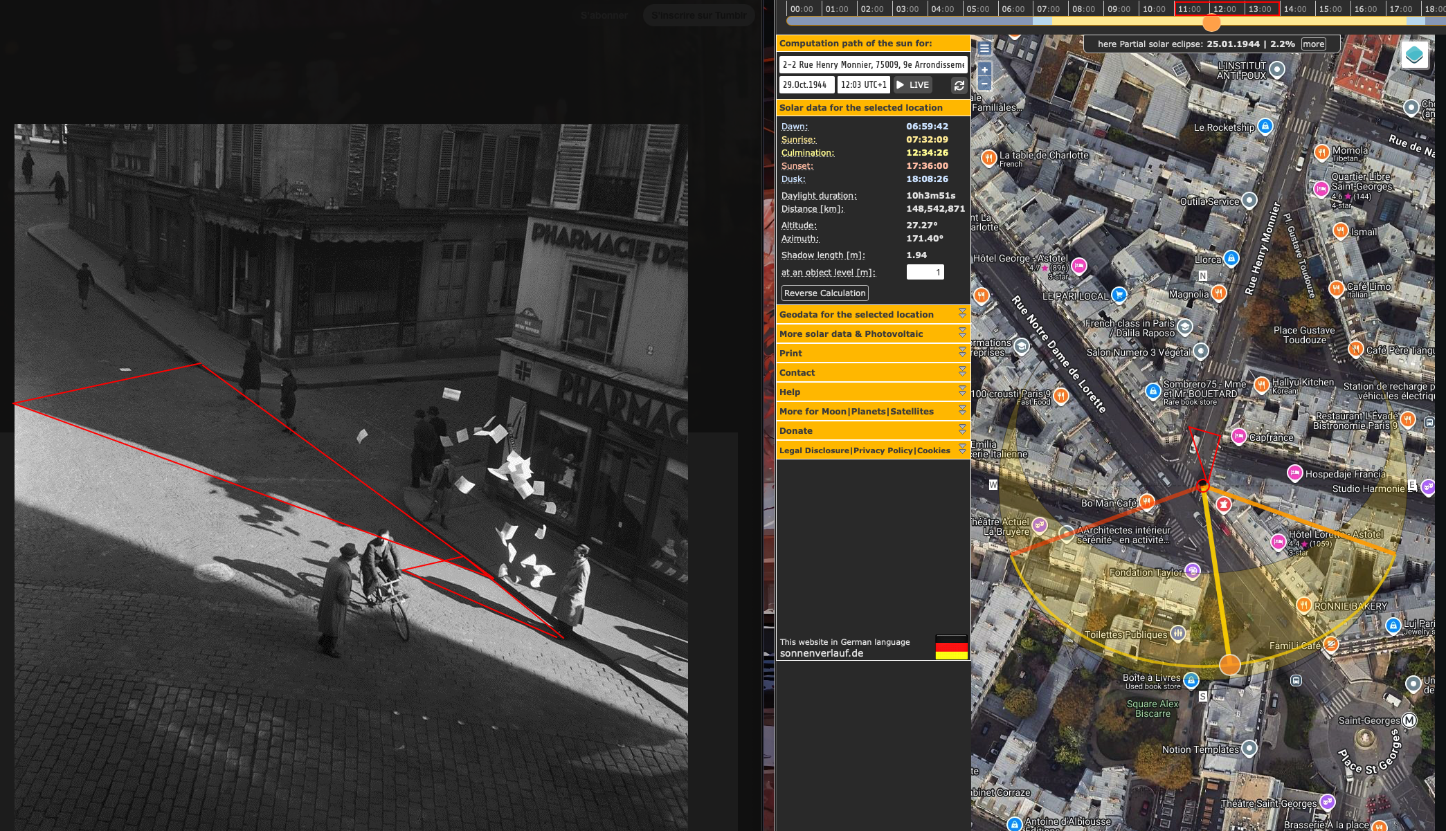The width and height of the screenshot is (1446, 831).
Task: Click the Outila Service map pin
Action: click(1249, 201)
